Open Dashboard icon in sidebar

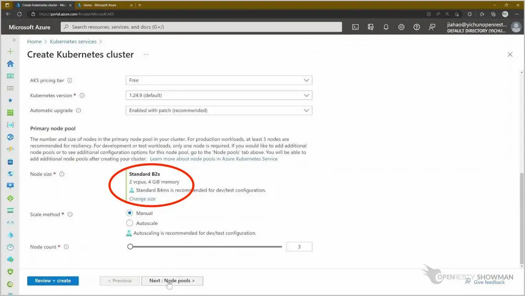coord(11,76)
